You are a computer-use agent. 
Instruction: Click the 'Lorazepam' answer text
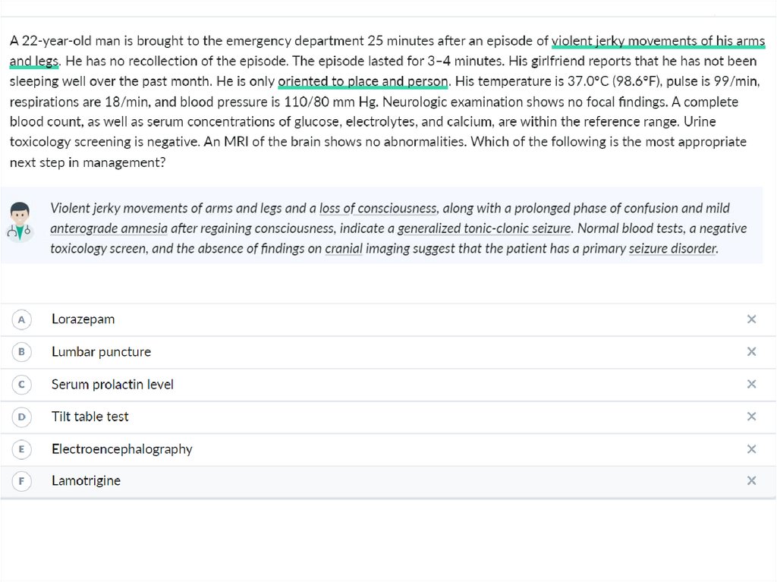click(83, 319)
